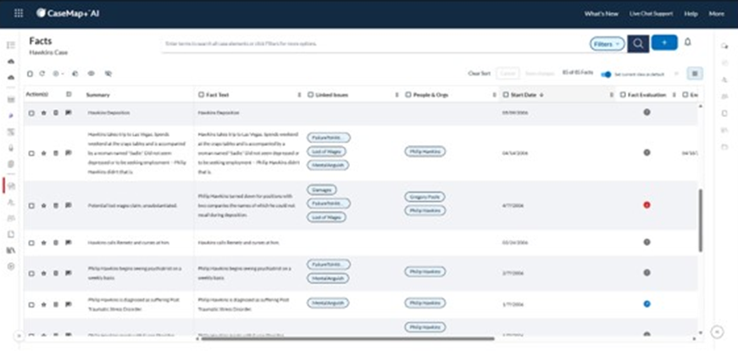Click Live Chat Support link
Viewport: 738px width, 351px height.
[651, 14]
